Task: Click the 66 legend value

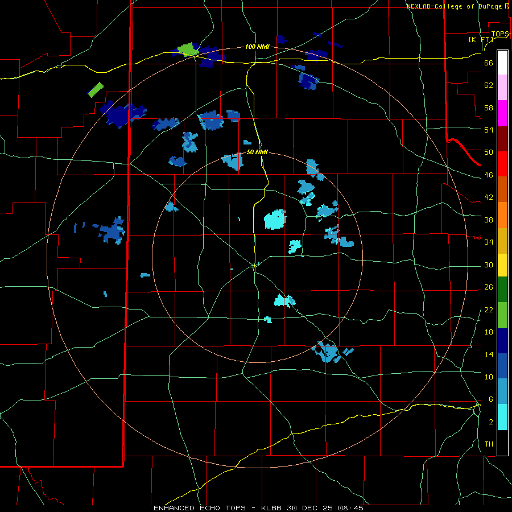Action: pyautogui.click(x=489, y=63)
